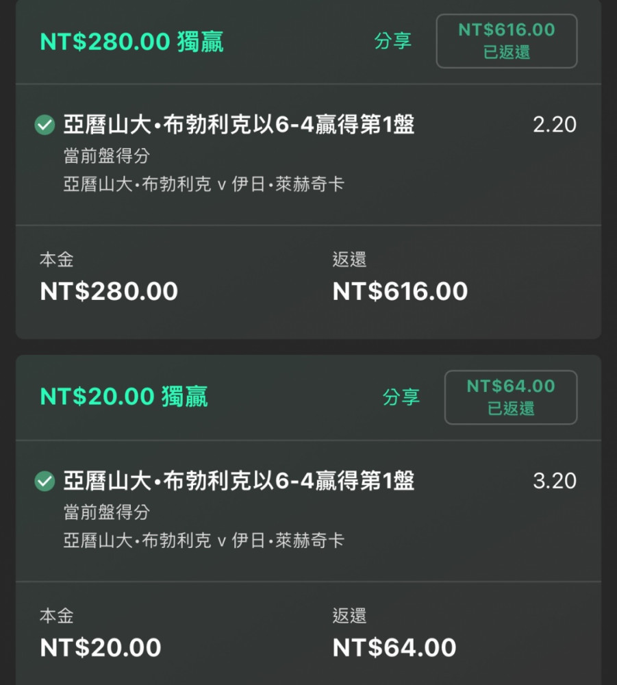This screenshot has width=617, height=685.
Task: Open the NT$616.00 已返還 button
Action: tap(507, 41)
